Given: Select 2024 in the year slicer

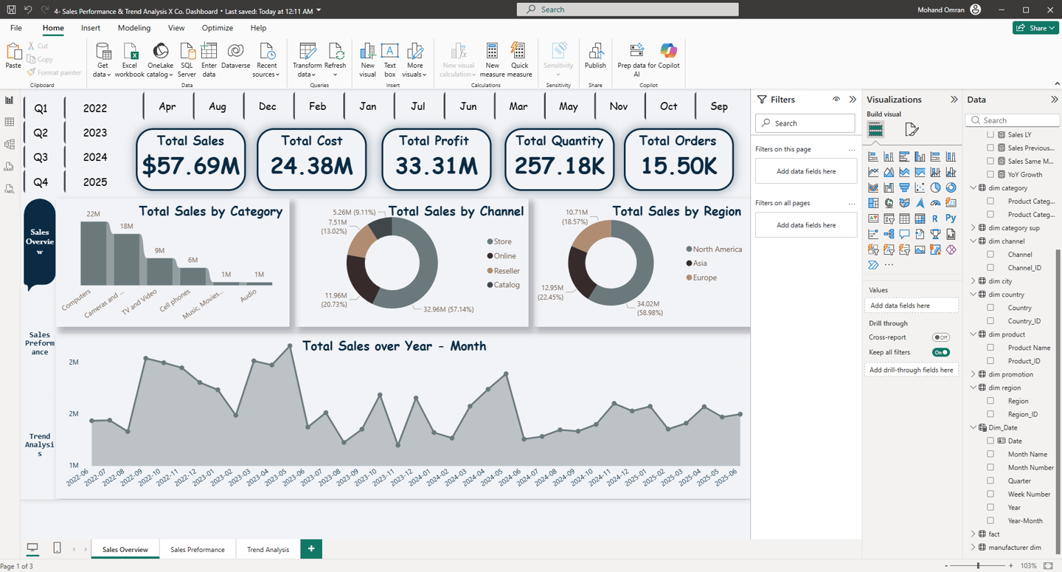Looking at the screenshot, I should click(x=95, y=157).
